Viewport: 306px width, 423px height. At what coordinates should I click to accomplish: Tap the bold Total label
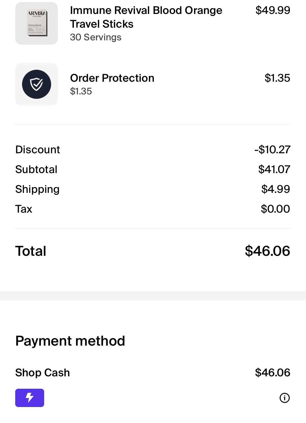point(31,251)
